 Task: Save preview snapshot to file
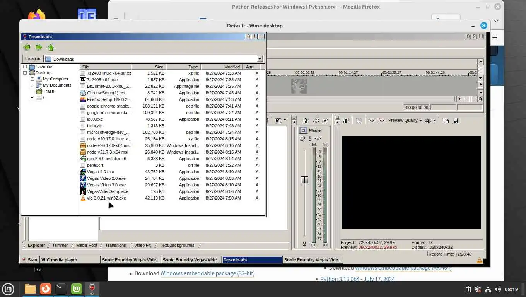[456, 121]
